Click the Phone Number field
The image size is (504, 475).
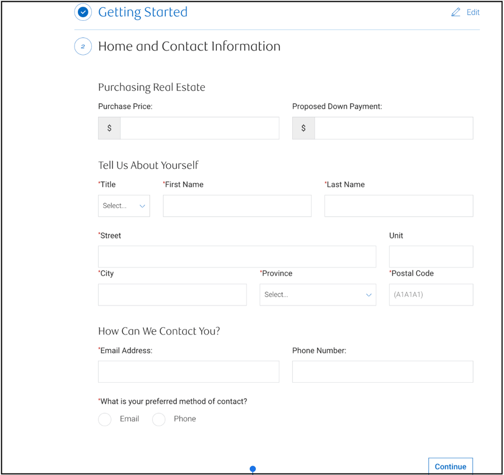click(x=382, y=371)
